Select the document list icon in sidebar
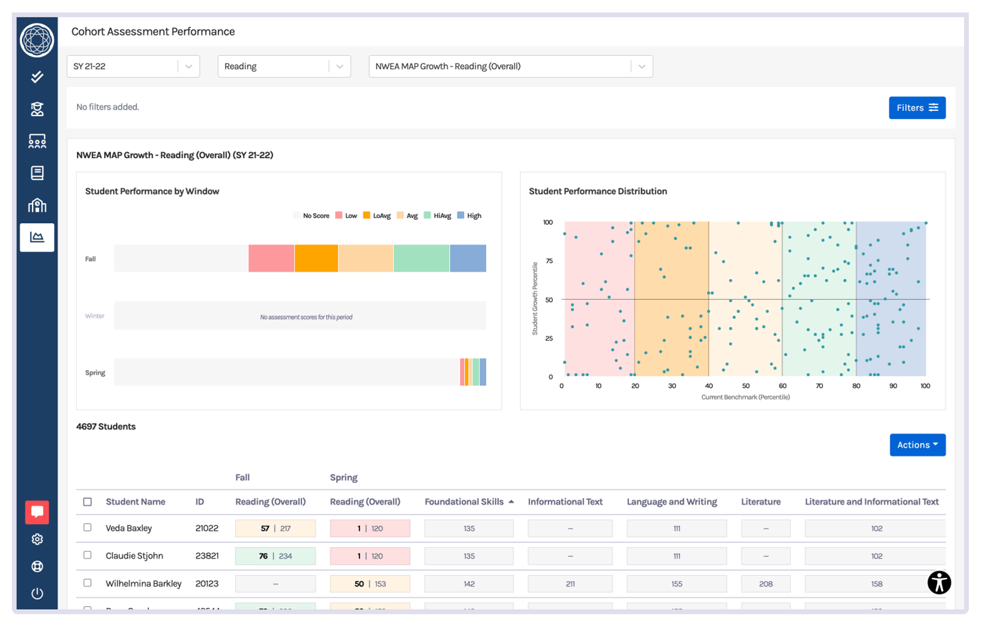Image resolution: width=986 pixels, height=623 pixels. pyautogui.click(x=37, y=173)
